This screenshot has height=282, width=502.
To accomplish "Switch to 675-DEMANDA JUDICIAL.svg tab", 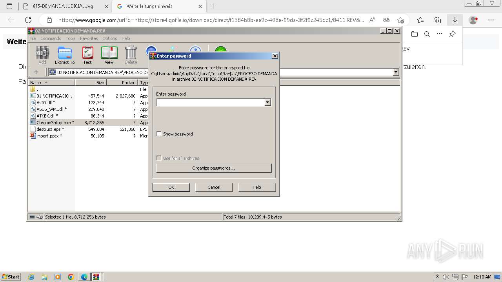I will click(x=65, y=6).
